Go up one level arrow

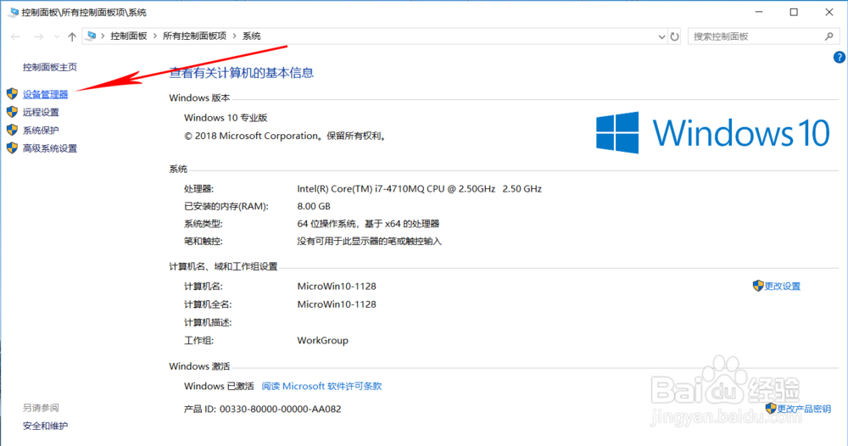click(72, 36)
